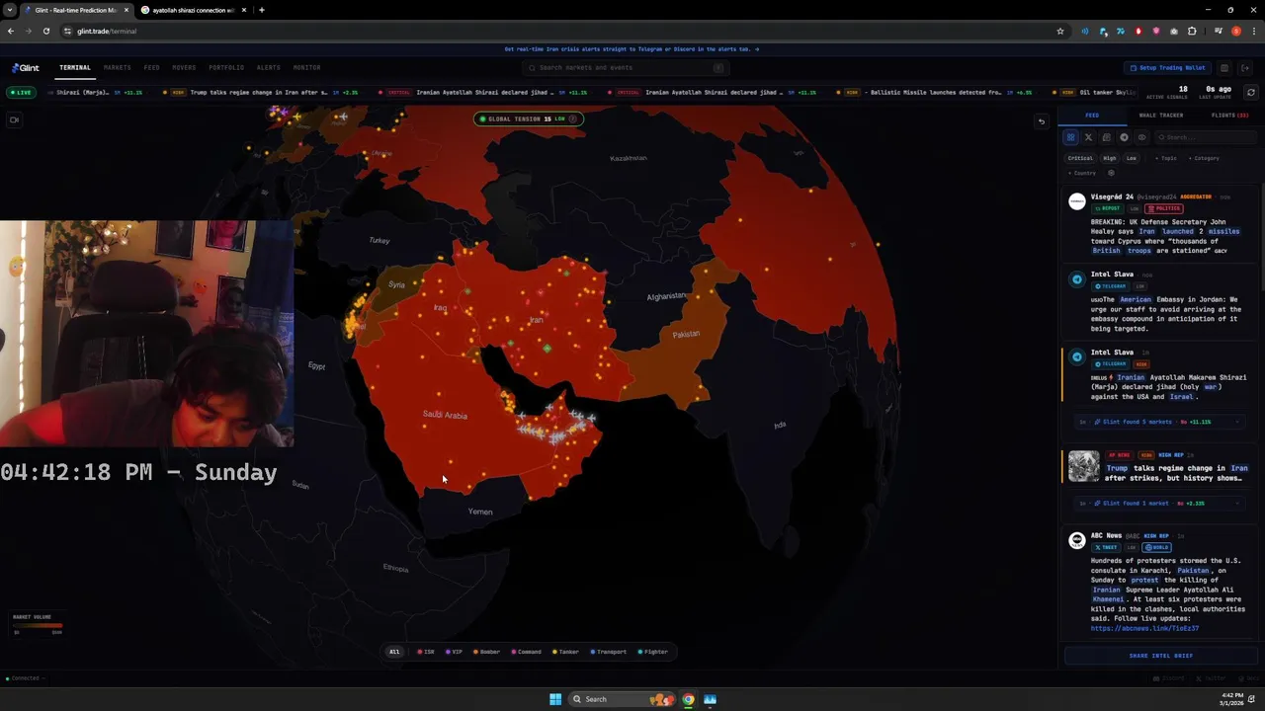Switch to WHALE TRACKER panel tab
The height and width of the screenshot is (711, 1265).
[x=1160, y=116]
